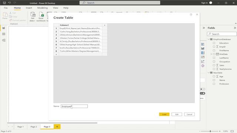This screenshot has height=133, width=237.
Task: Click the add column plus in table header
Action: point(104,25)
